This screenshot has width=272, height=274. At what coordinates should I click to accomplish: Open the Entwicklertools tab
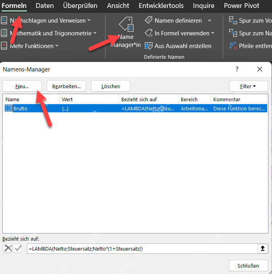pos(161,6)
